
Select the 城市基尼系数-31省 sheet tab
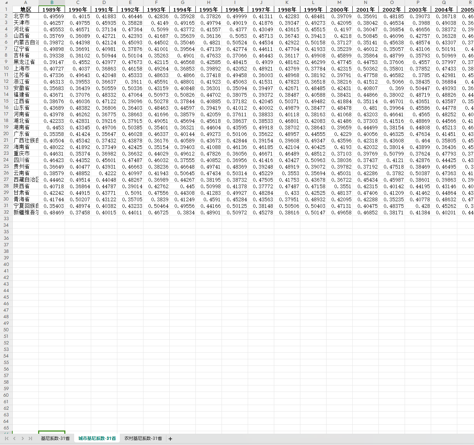[x=97, y=438]
